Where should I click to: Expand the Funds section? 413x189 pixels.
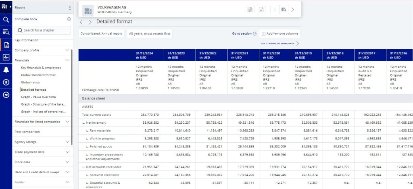coord(67,182)
